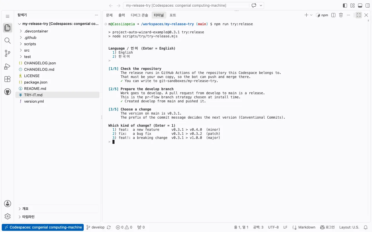Open forwarded ports indicator in status bar
The image size is (372, 232).
(x=141, y=227)
